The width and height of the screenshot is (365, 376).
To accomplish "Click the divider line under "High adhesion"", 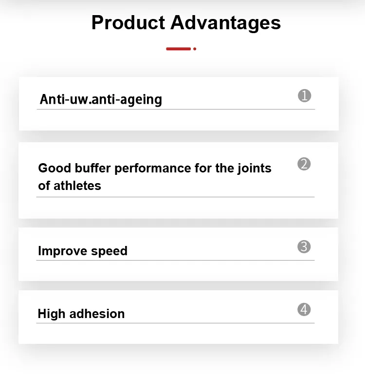I will click(x=175, y=323).
